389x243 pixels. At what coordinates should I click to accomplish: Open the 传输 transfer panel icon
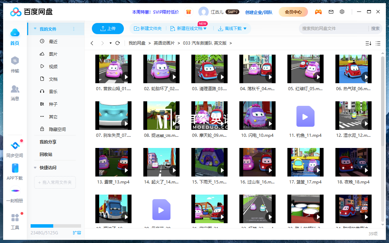point(15,61)
